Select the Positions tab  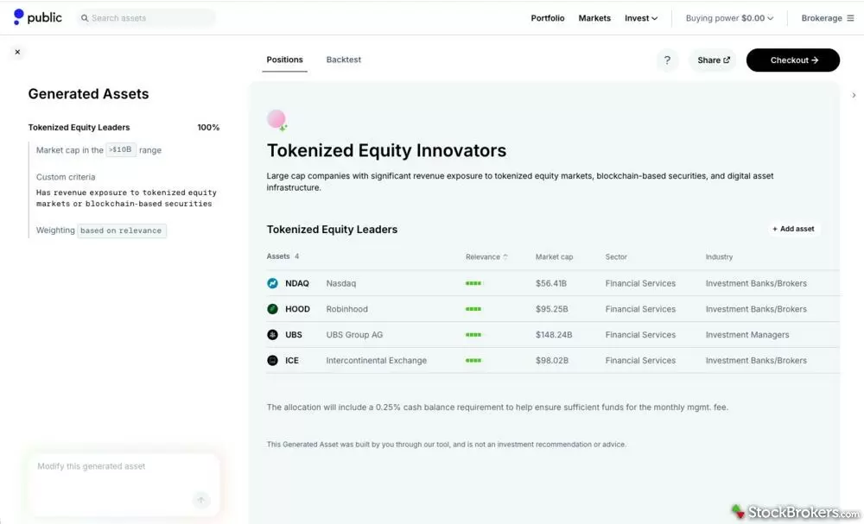(x=285, y=60)
